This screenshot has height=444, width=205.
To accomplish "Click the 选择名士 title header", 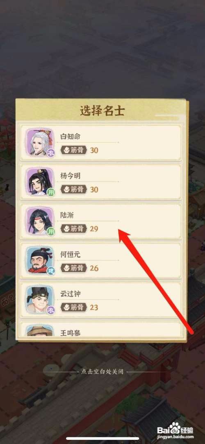I will pyautogui.click(x=102, y=111).
